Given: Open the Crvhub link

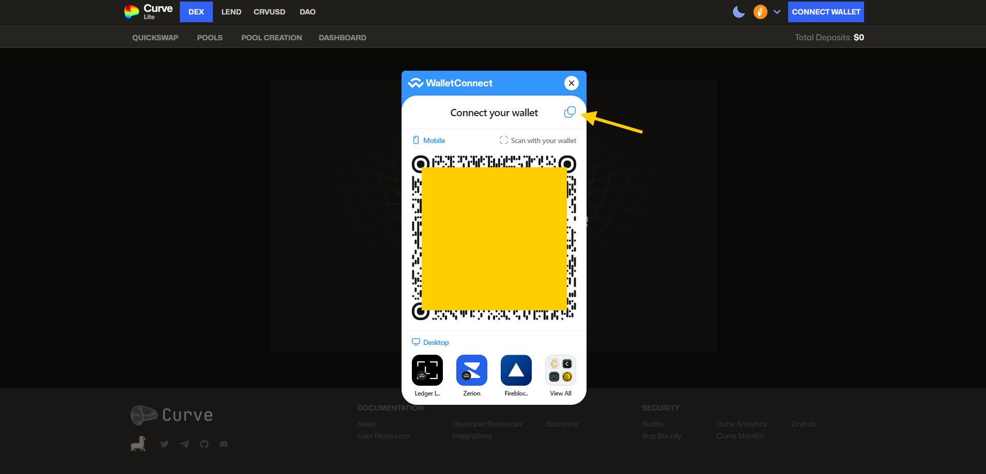Looking at the screenshot, I should tap(804, 424).
